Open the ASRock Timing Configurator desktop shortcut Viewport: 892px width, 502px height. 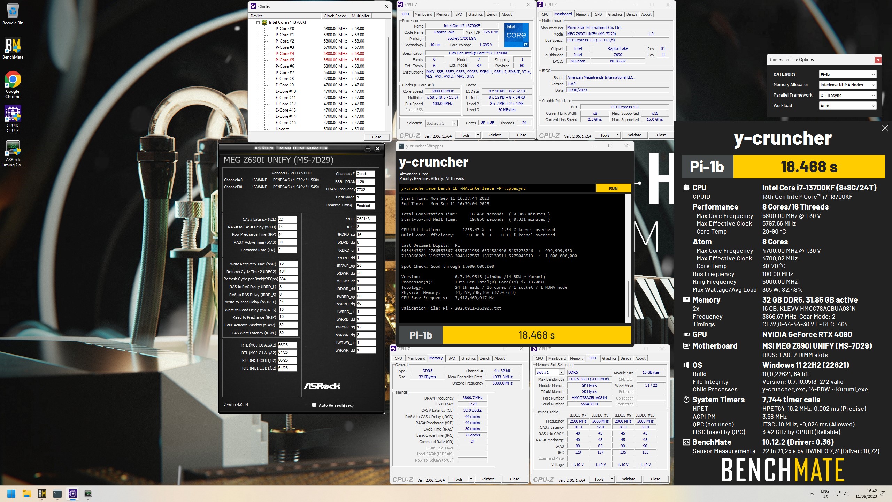[x=13, y=153]
